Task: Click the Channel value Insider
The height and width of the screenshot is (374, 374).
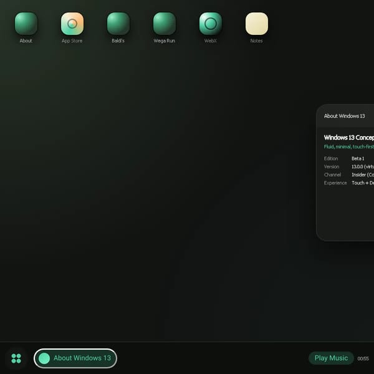Action: click(x=363, y=175)
